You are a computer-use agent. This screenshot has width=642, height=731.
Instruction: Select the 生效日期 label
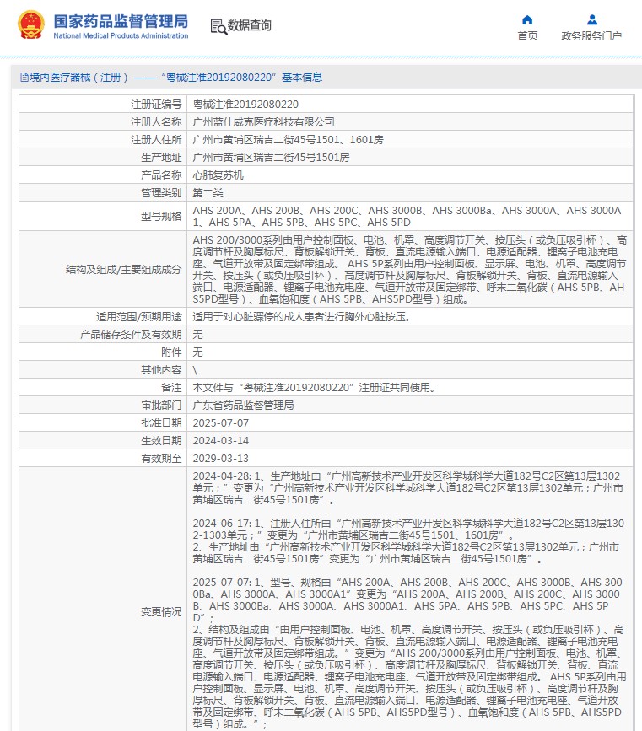[x=161, y=441]
